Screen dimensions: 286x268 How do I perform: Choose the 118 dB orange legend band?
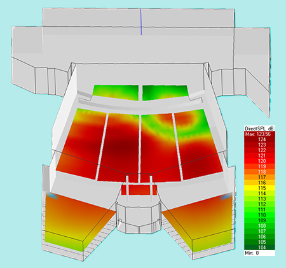click(x=259, y=172)
